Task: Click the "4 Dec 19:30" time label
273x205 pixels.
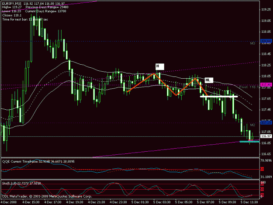Action: click(x=75, y=202)
